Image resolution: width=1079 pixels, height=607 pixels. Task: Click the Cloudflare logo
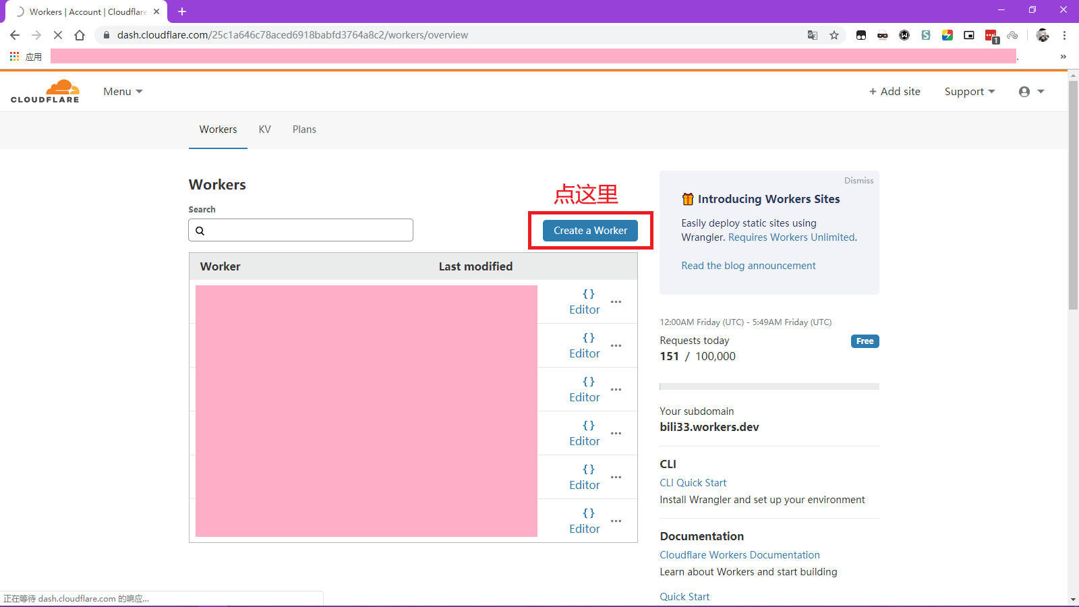(x=45, y=92)
